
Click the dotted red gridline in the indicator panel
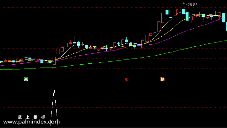(113, 107)
